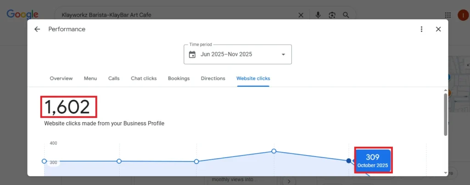The image size is (470, 185).
Task: Click the first data point on chart
Action: point(44,161)
